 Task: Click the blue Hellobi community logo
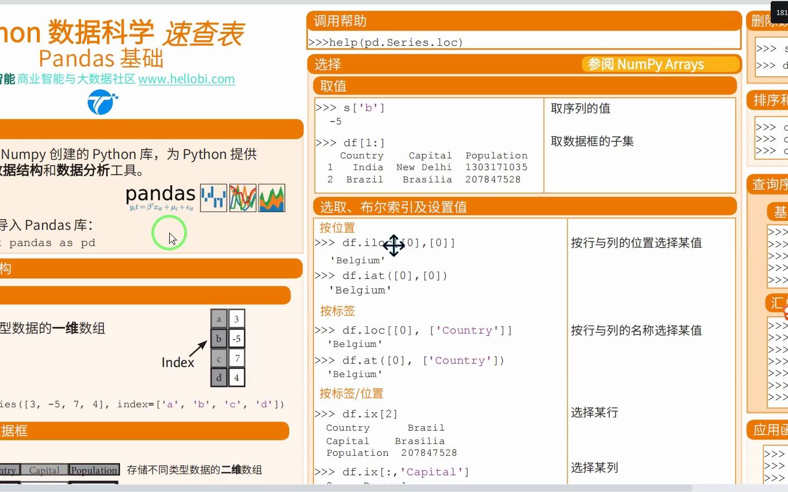(x=103, y=102)
